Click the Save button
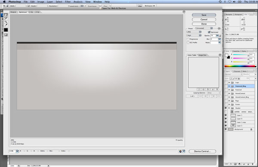The image size is (258, 167). (x=204, y=15)
